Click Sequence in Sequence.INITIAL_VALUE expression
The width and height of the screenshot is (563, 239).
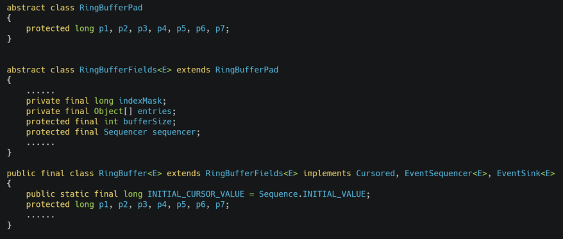[x=279, y=194]
